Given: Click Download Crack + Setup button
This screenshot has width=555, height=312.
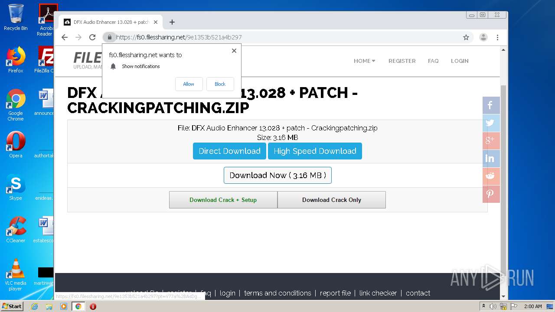Looking at the screenshot, I should coord(223,200).
